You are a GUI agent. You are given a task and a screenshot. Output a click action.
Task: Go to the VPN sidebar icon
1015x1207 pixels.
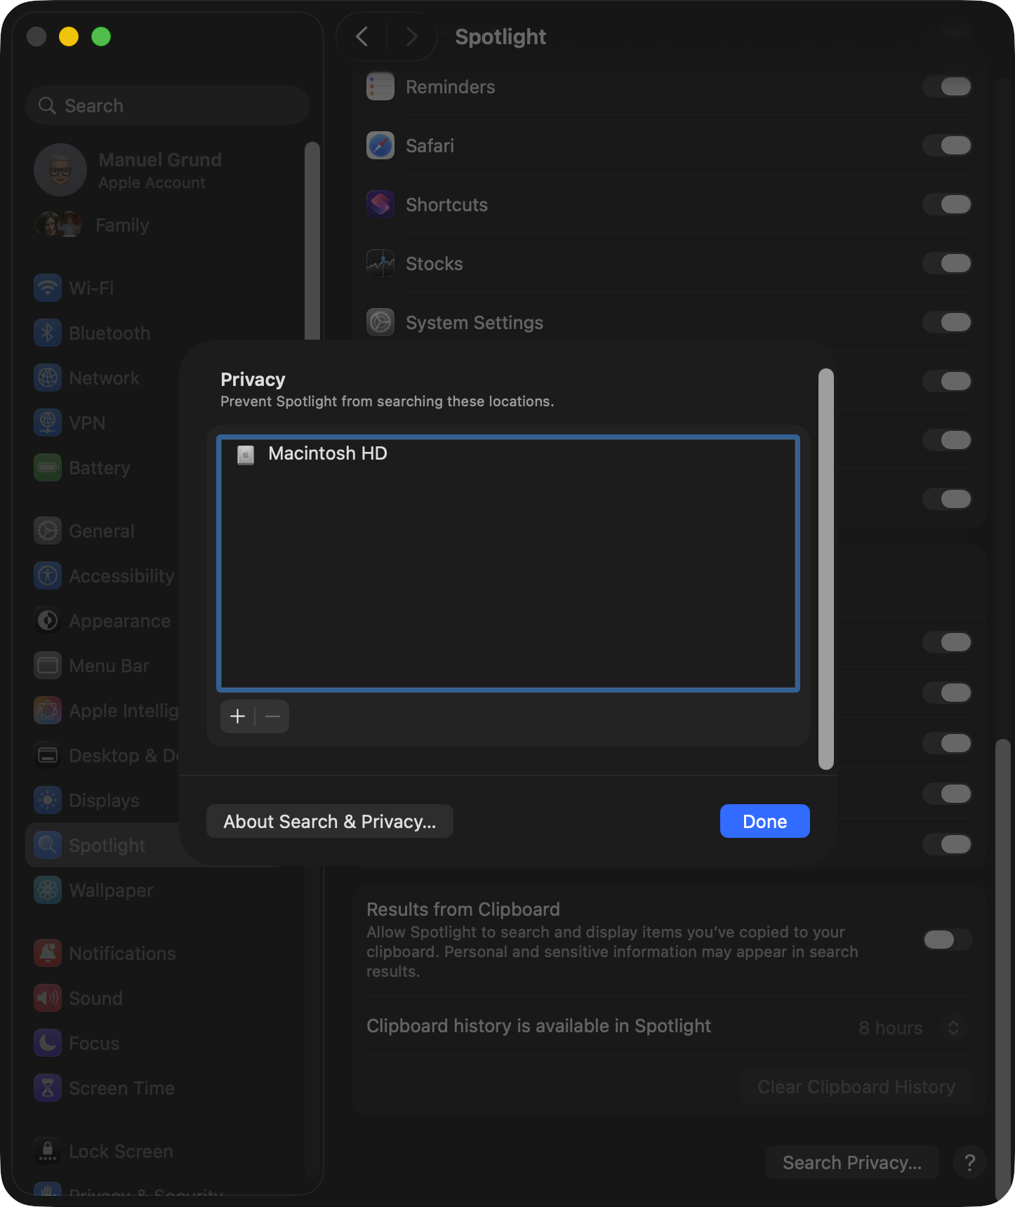point(48,422)
